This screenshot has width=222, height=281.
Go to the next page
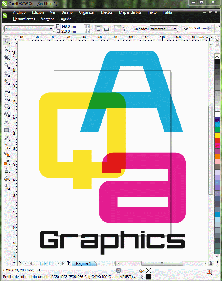58,263
